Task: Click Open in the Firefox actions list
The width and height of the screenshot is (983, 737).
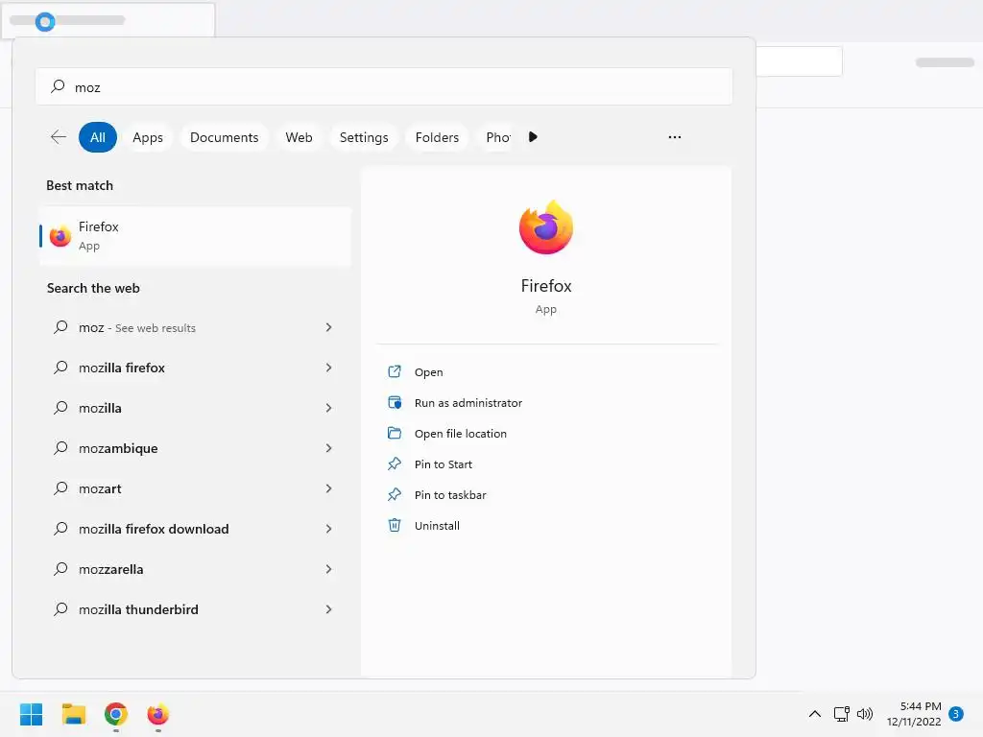Action: pyautogui.click(x=428, y=372)
